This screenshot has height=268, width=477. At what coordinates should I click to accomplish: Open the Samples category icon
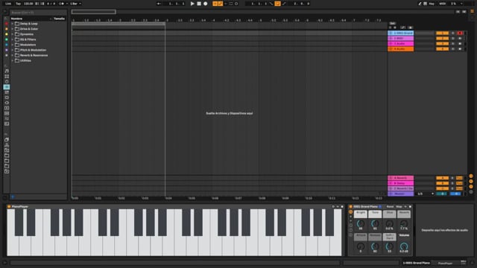(x=7, y=113)
